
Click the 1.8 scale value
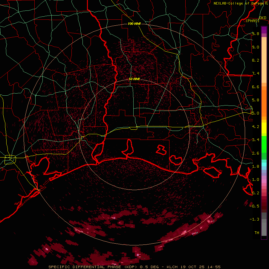[256, 166]
